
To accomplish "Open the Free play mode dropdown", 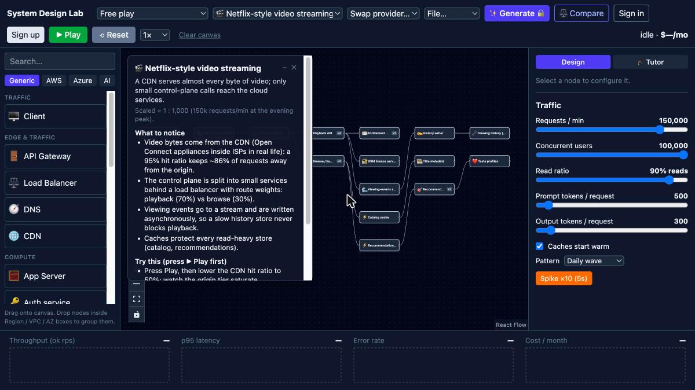I will tap(152, 13).
